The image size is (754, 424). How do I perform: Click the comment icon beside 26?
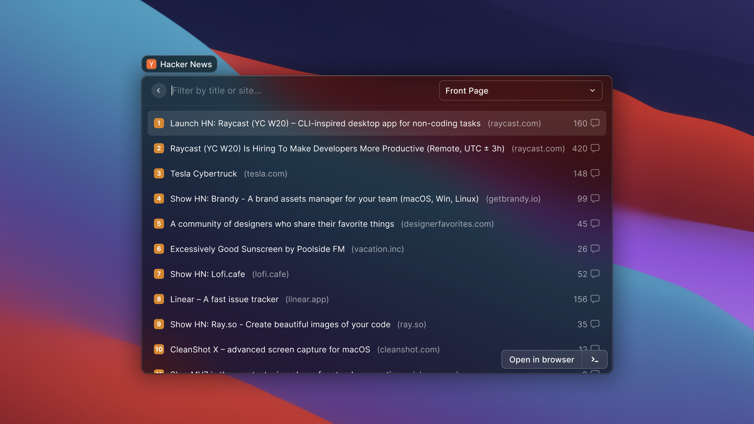[595, 249]
